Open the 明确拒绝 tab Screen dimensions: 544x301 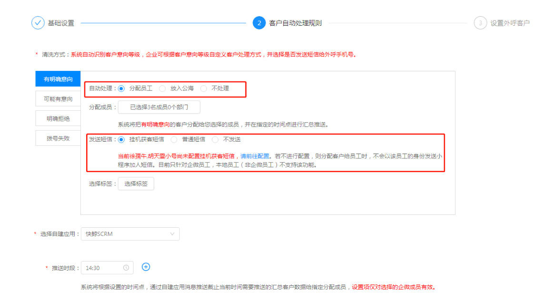[58, 118]
